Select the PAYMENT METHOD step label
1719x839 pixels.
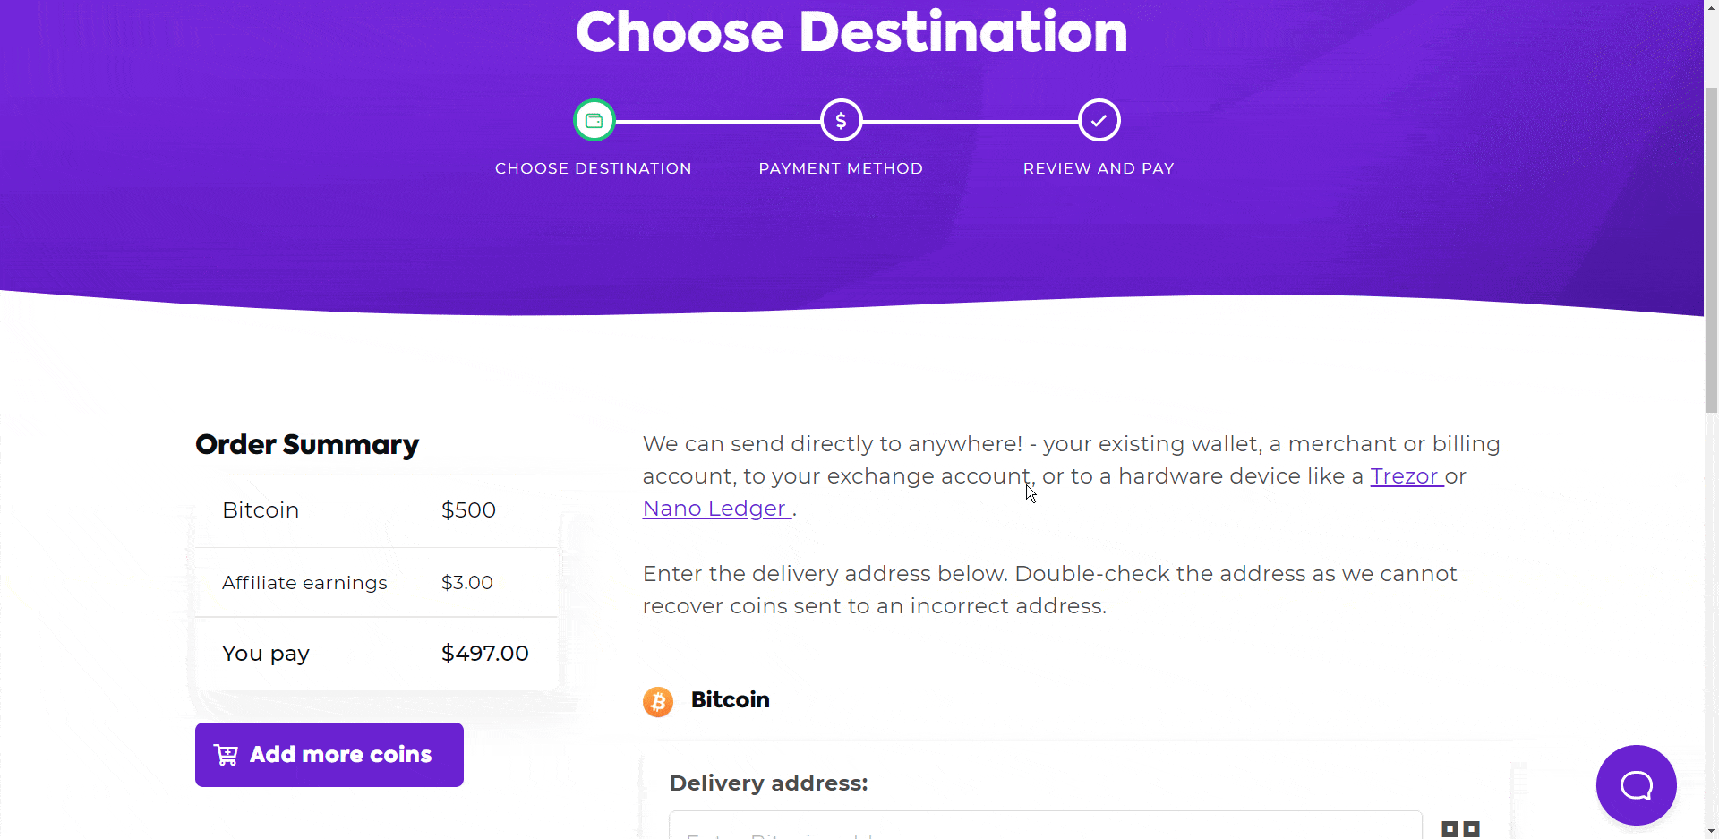841,167
